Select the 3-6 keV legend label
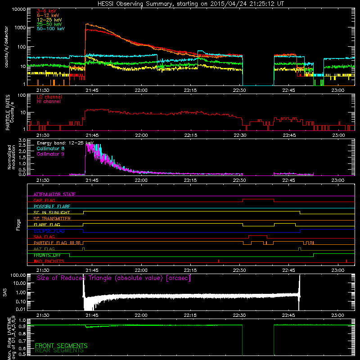360x360 pixels. tap(46, 11)
